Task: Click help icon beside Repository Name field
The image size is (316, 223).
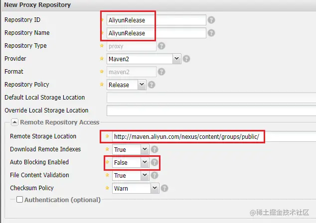Action: pyautogui.click(x=211, y=33)
